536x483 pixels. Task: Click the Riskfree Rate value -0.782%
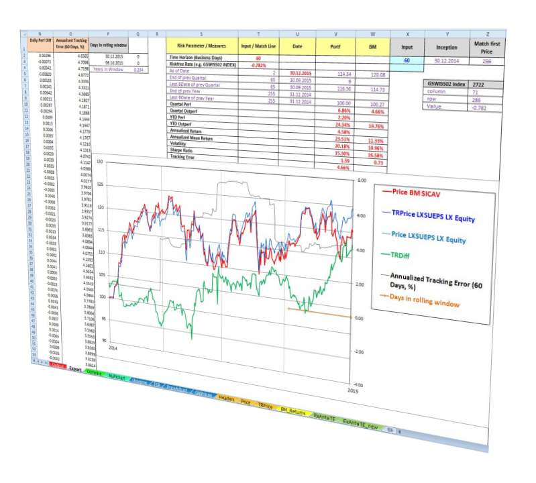point(259,65)
